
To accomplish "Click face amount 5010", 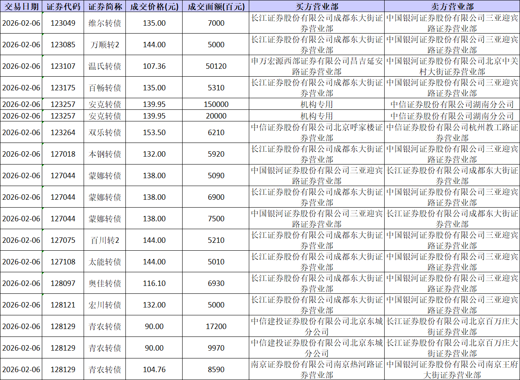I will click(x=216, y=262).
